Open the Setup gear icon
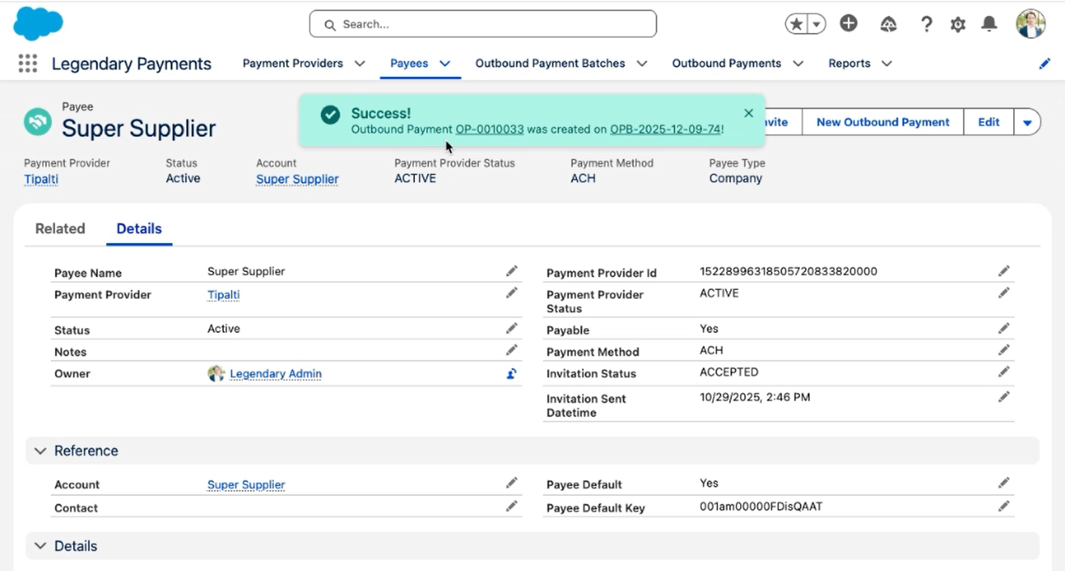 click(958, 24)
